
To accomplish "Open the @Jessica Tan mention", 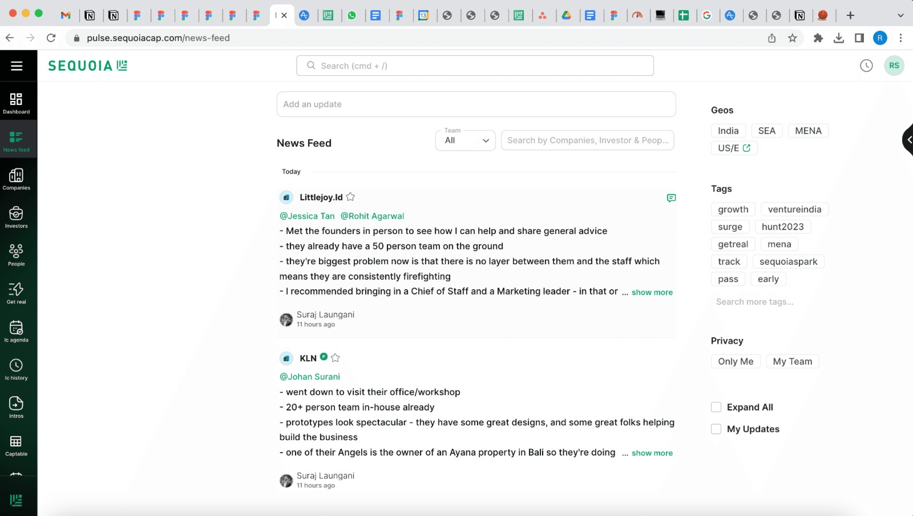I will click(x=307, y=216).
